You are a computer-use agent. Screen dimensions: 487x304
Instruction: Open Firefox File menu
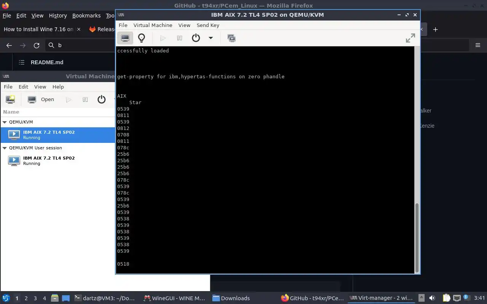pyautogui.click(x=7, y=16)
